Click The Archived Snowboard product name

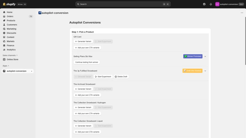(84, 84)
